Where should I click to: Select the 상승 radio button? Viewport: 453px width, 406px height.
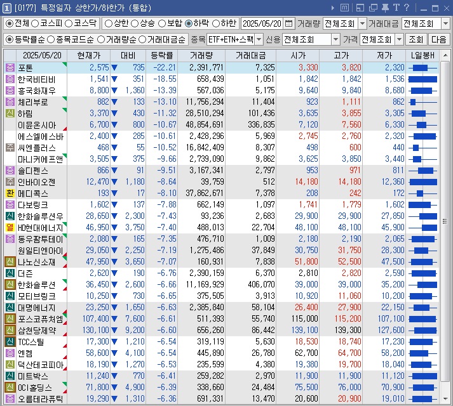point(135,23)
